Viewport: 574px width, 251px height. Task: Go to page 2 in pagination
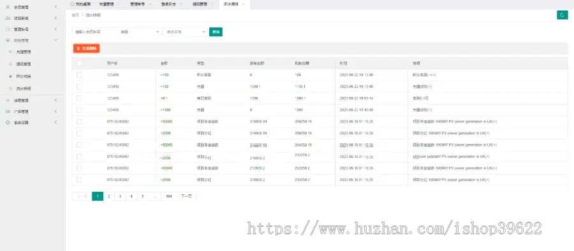click(108, 196)
